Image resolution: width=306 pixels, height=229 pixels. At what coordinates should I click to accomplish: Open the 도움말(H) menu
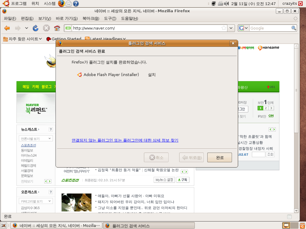[x=130, y=18]
